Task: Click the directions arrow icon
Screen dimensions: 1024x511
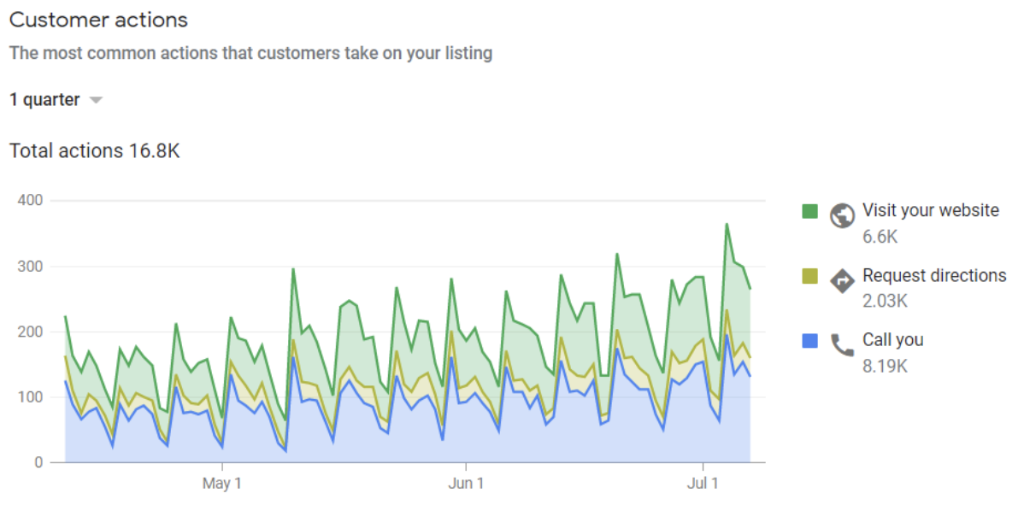Action: 842,279
